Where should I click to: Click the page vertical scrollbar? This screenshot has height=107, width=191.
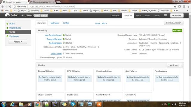coord(190,46)
